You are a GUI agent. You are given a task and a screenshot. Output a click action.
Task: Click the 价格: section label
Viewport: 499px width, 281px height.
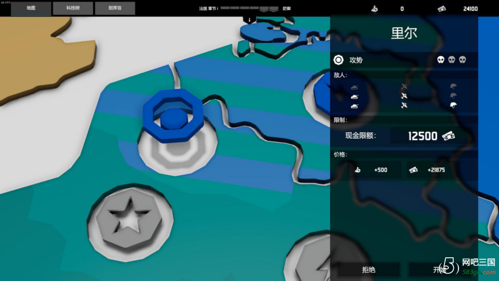(340, 154)
